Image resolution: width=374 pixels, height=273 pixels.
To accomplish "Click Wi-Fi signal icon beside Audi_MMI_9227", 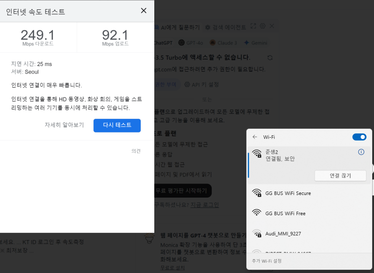I will pyautogui.click(x=257, y=233).
